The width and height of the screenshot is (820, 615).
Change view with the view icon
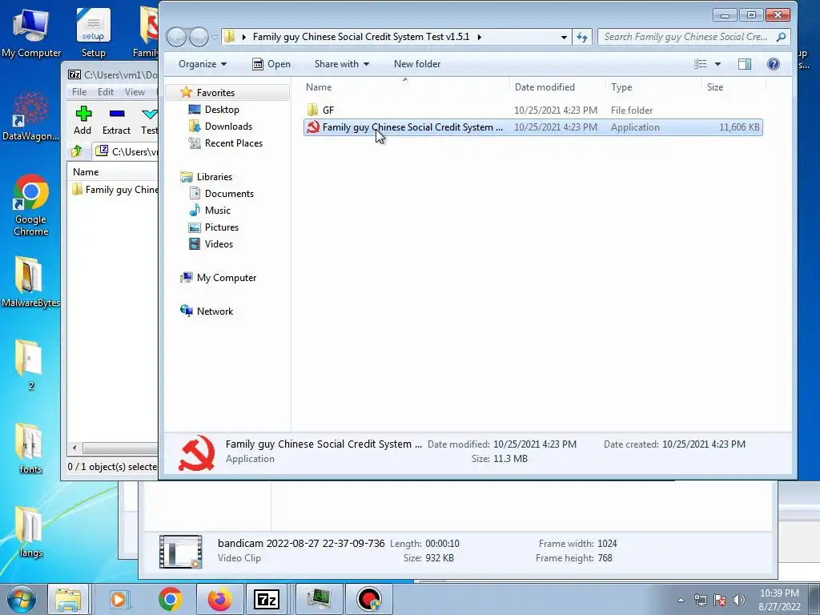[x=700, y=64]
